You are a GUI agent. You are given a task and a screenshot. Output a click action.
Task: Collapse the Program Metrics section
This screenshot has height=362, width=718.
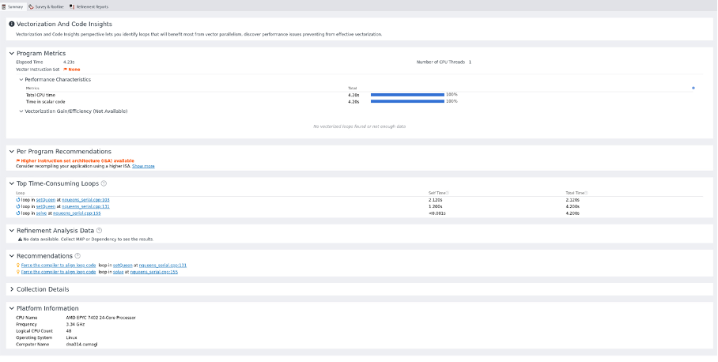pos(11,54)
